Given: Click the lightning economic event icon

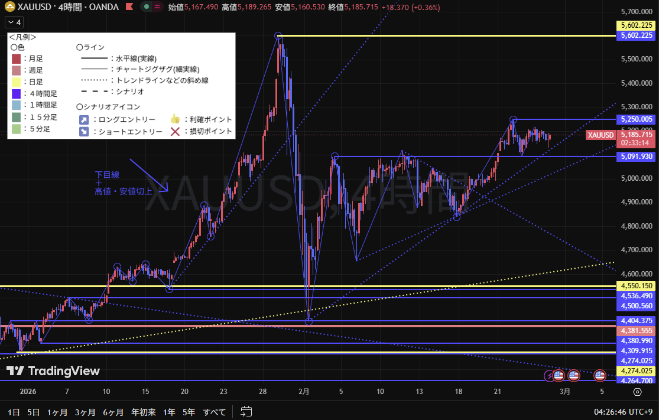Looking at the screenshot, I should 549,375.
